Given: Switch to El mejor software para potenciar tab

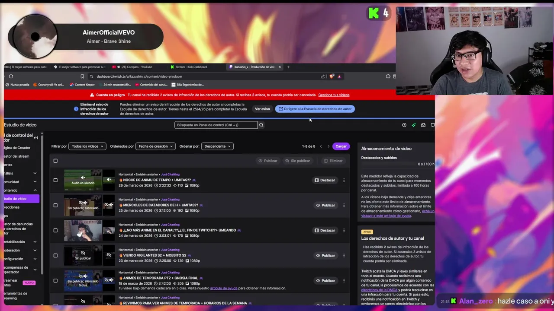Looking at the screenshot, I should tap(80, 67).
